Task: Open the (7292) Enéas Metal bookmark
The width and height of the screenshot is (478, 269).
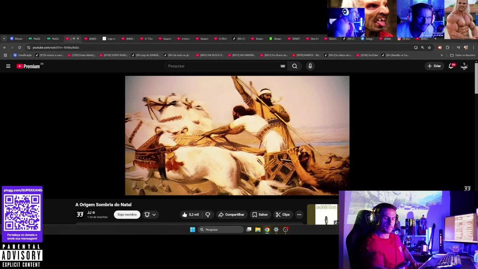Action: pyautogui.click(x=82, y=55)
